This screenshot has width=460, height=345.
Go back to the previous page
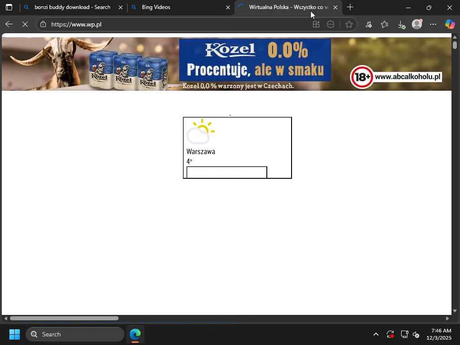(9, 24)
